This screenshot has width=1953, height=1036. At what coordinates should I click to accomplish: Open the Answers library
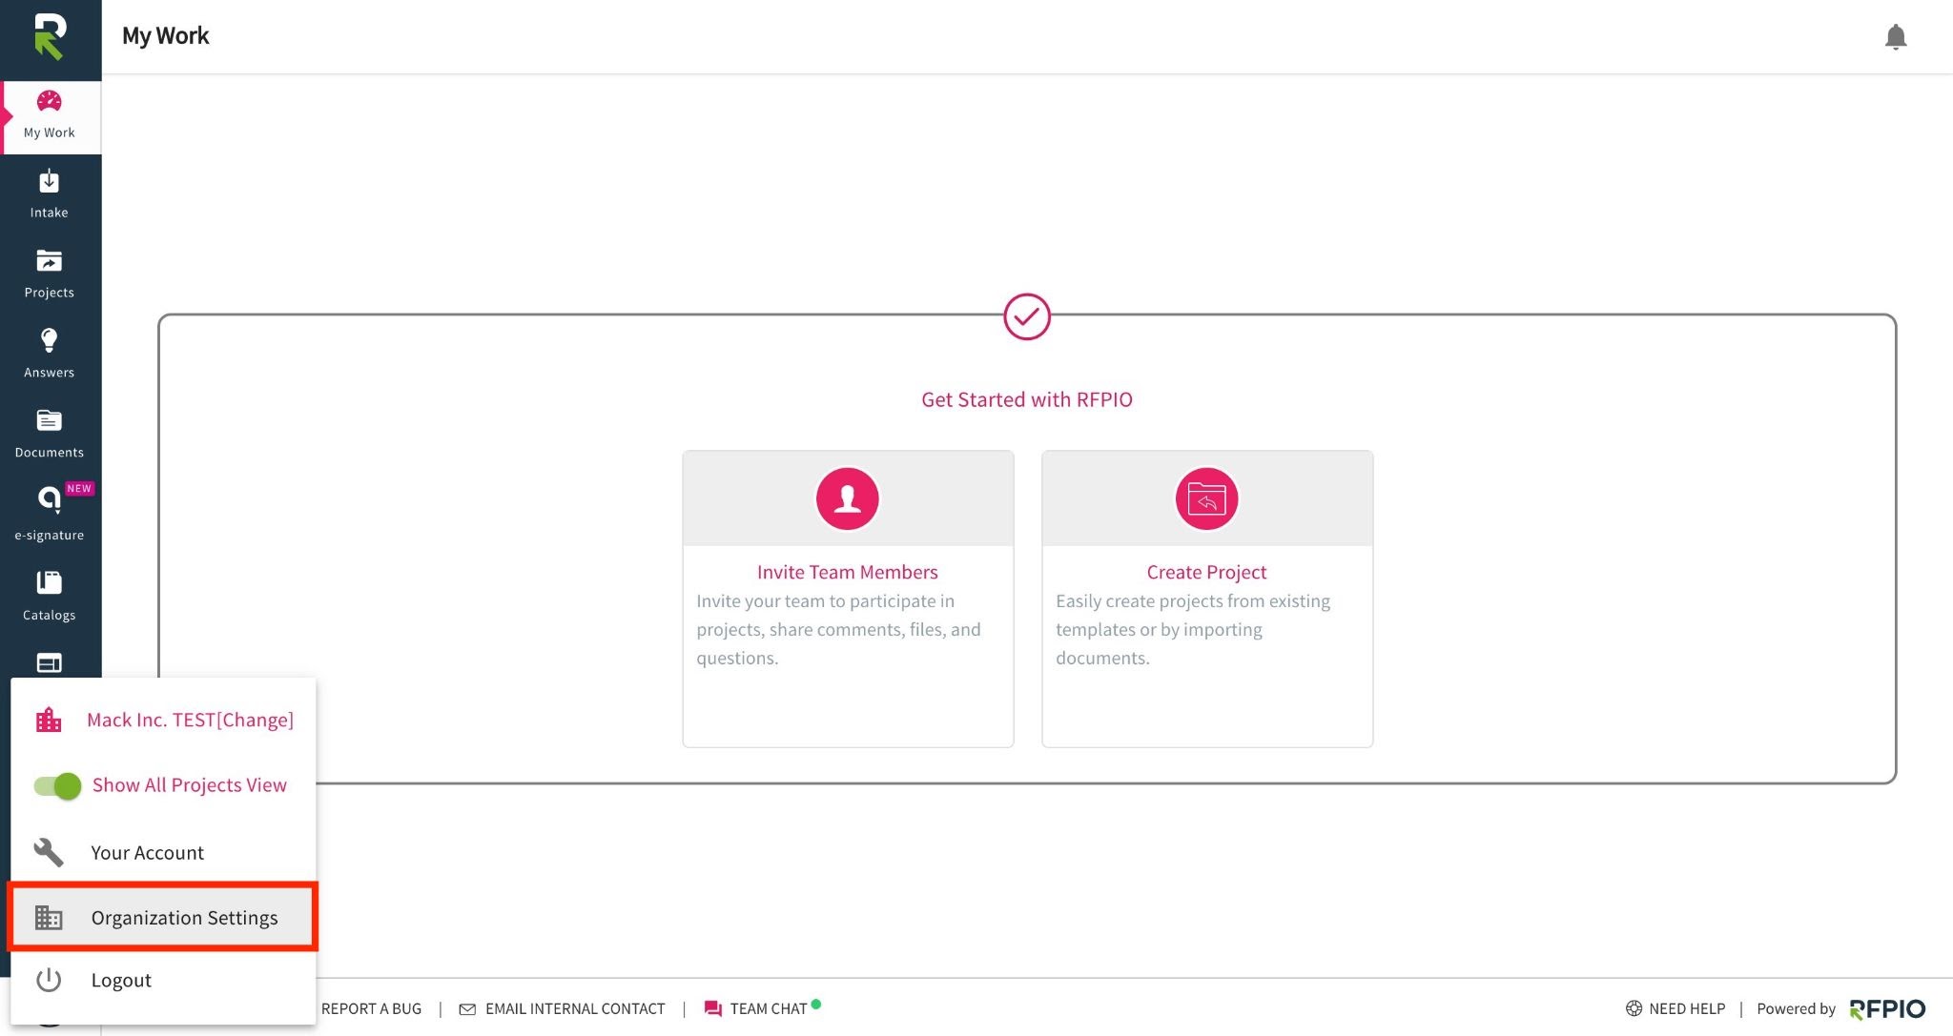[x=50, y=355]
